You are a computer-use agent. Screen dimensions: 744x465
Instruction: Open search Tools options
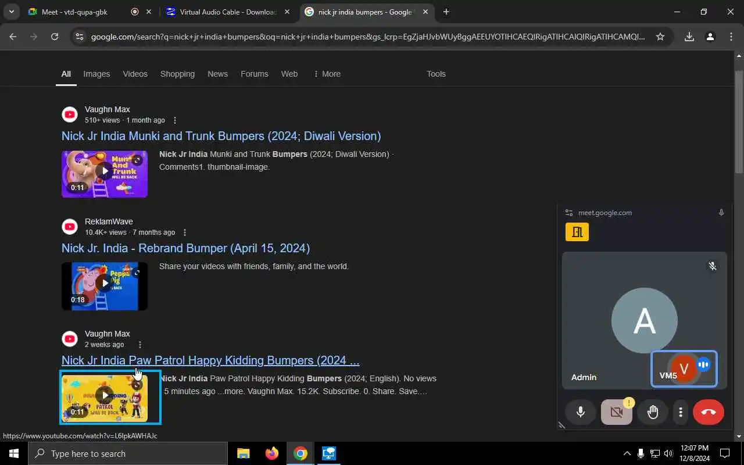coord(436,74)
